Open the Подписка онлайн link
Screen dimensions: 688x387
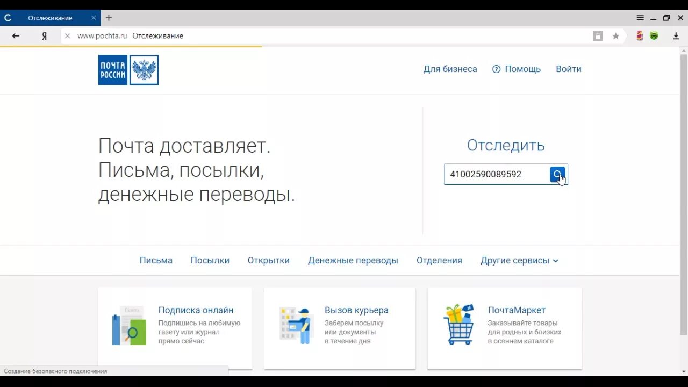click(196, 310)
